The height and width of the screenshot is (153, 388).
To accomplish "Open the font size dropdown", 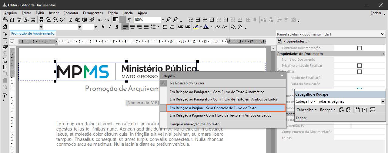I will 95,27.
